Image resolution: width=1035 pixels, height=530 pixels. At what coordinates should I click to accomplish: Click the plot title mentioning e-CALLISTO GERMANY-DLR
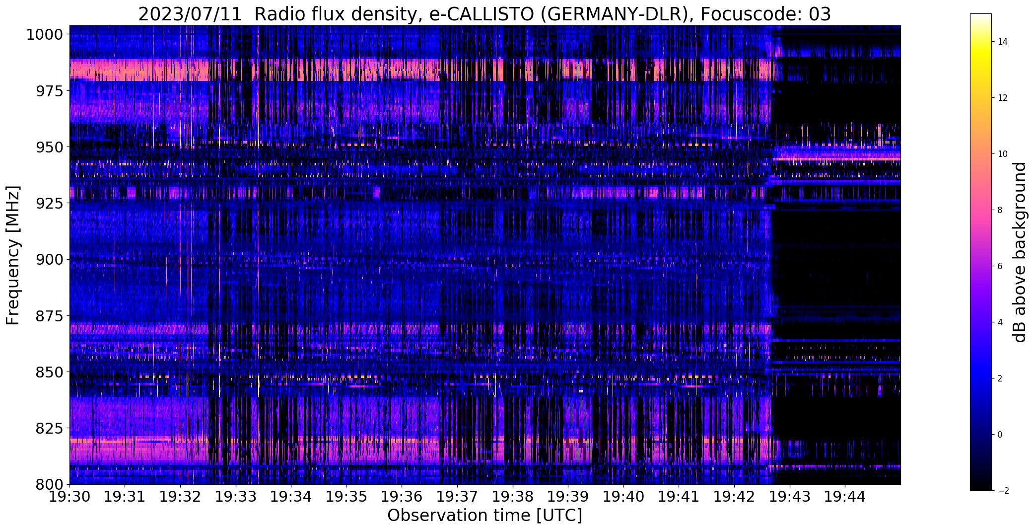click(484, 14)
